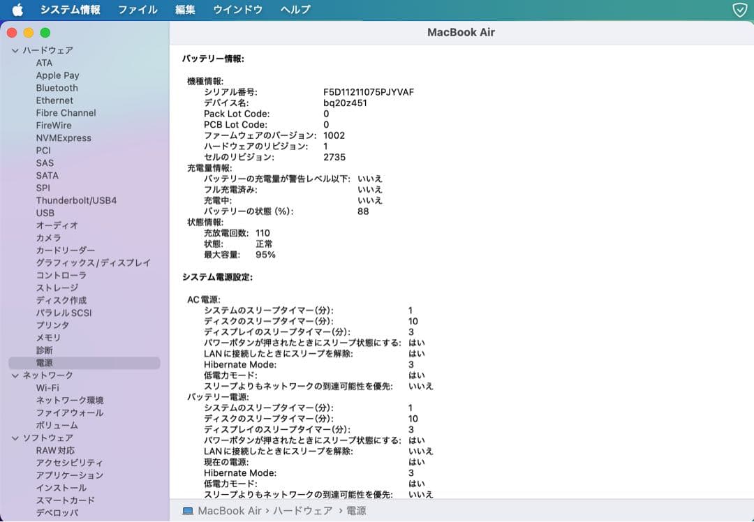Viewport: 754px width, 522px height.
Task: Select FireWire in the sidebar
Action: click(x=53, y=126)
